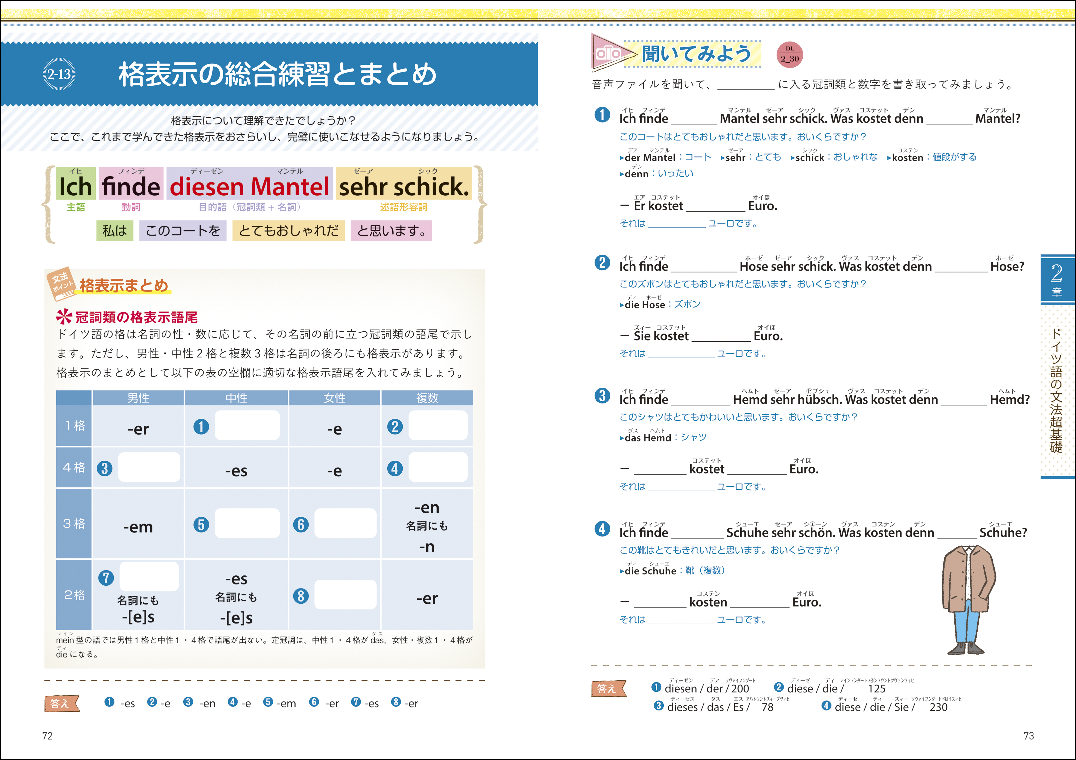Click circled 1 in the table's 中性 1格 cell
This screenshot has height=760, width=1076.
(202, 427)
